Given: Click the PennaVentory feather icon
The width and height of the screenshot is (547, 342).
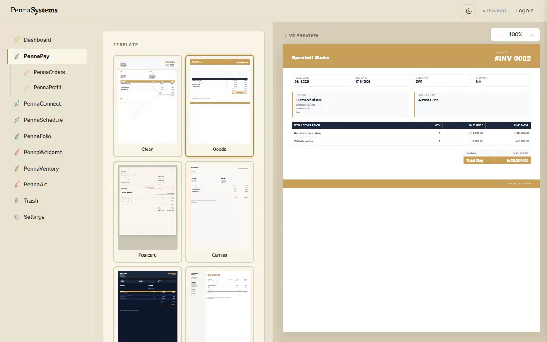Looking at the screenshot, I should pyautogui.click(x=16, y=169).
